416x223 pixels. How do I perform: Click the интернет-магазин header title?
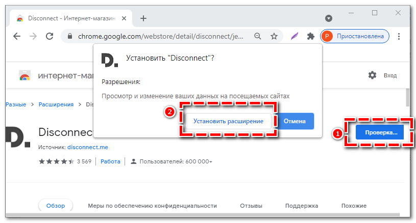coord(65,76)
